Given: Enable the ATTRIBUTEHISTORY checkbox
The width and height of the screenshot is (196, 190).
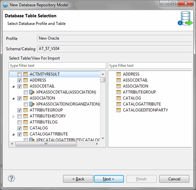Looking at the screenshot, I should tap(19, 116).
